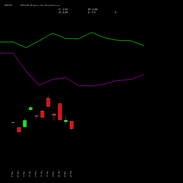Click the high value 'H: 2.26'
183x183 pixels.
click(93, 10)
